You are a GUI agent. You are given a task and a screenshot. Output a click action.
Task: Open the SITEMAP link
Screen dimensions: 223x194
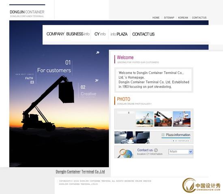[169, 17]
